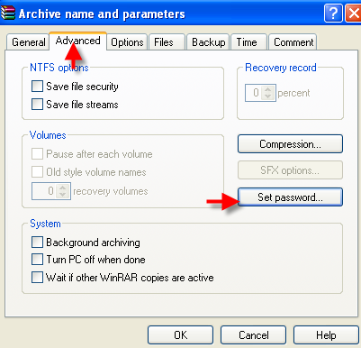The height and width of the screenshot is (348, 361).
Task: Check Save file streams option
Action: [37, 105]
